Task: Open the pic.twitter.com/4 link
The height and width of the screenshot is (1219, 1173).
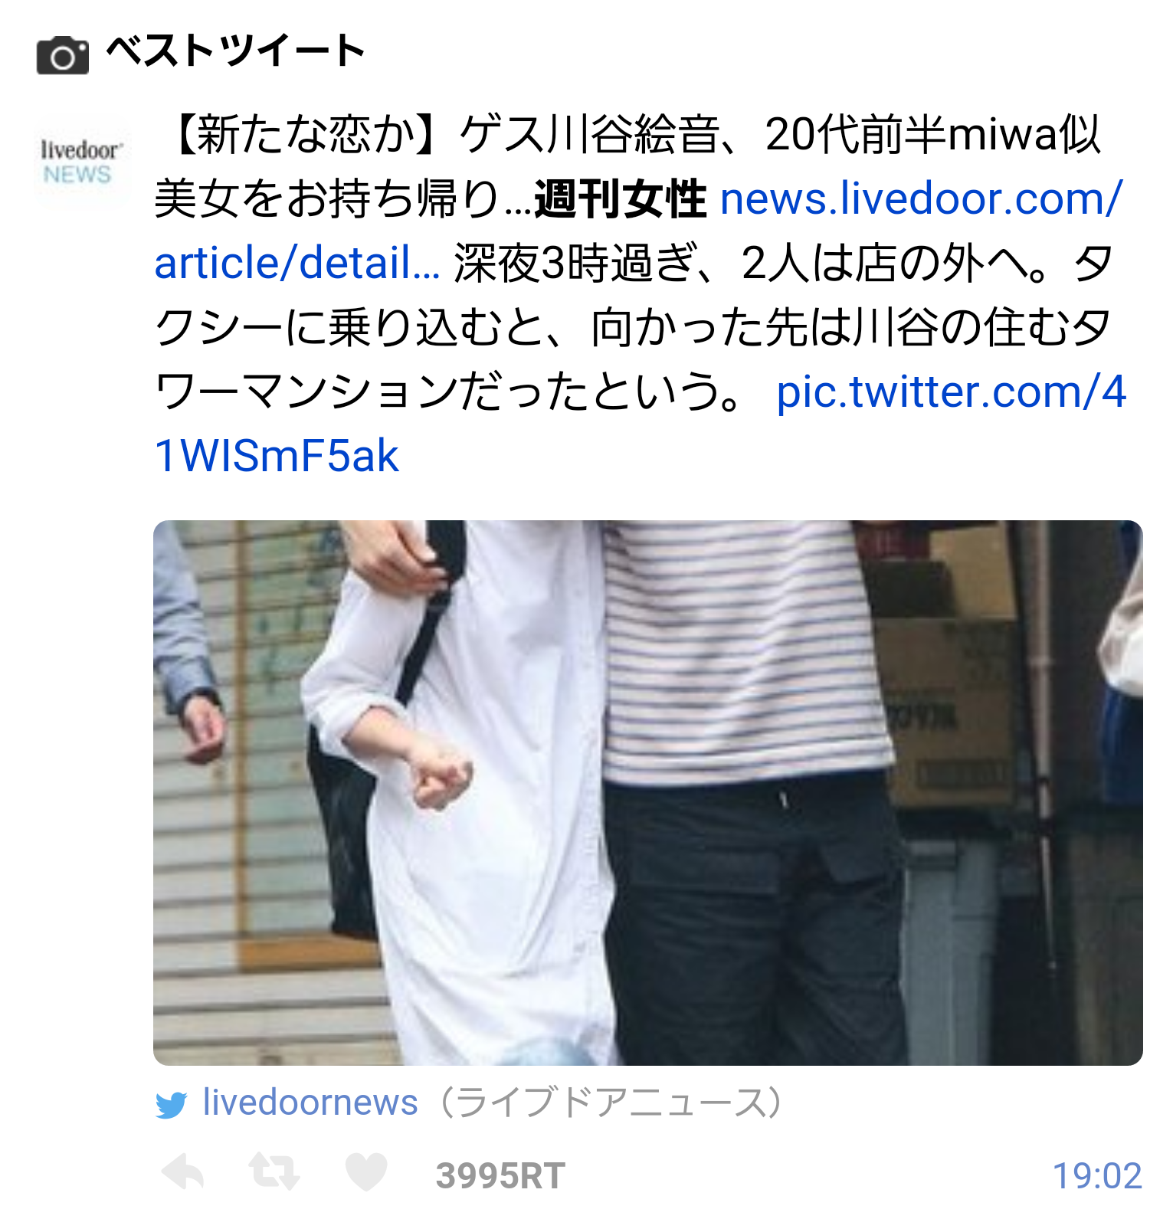Action: (952, 392)
